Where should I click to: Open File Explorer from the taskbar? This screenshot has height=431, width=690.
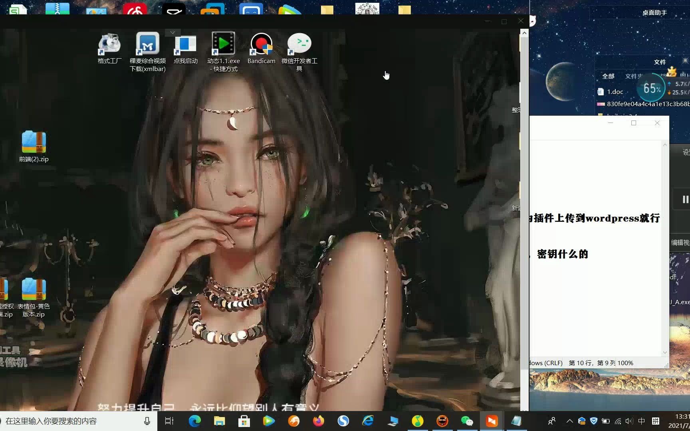pyautogui.click(x=219, y=421)
